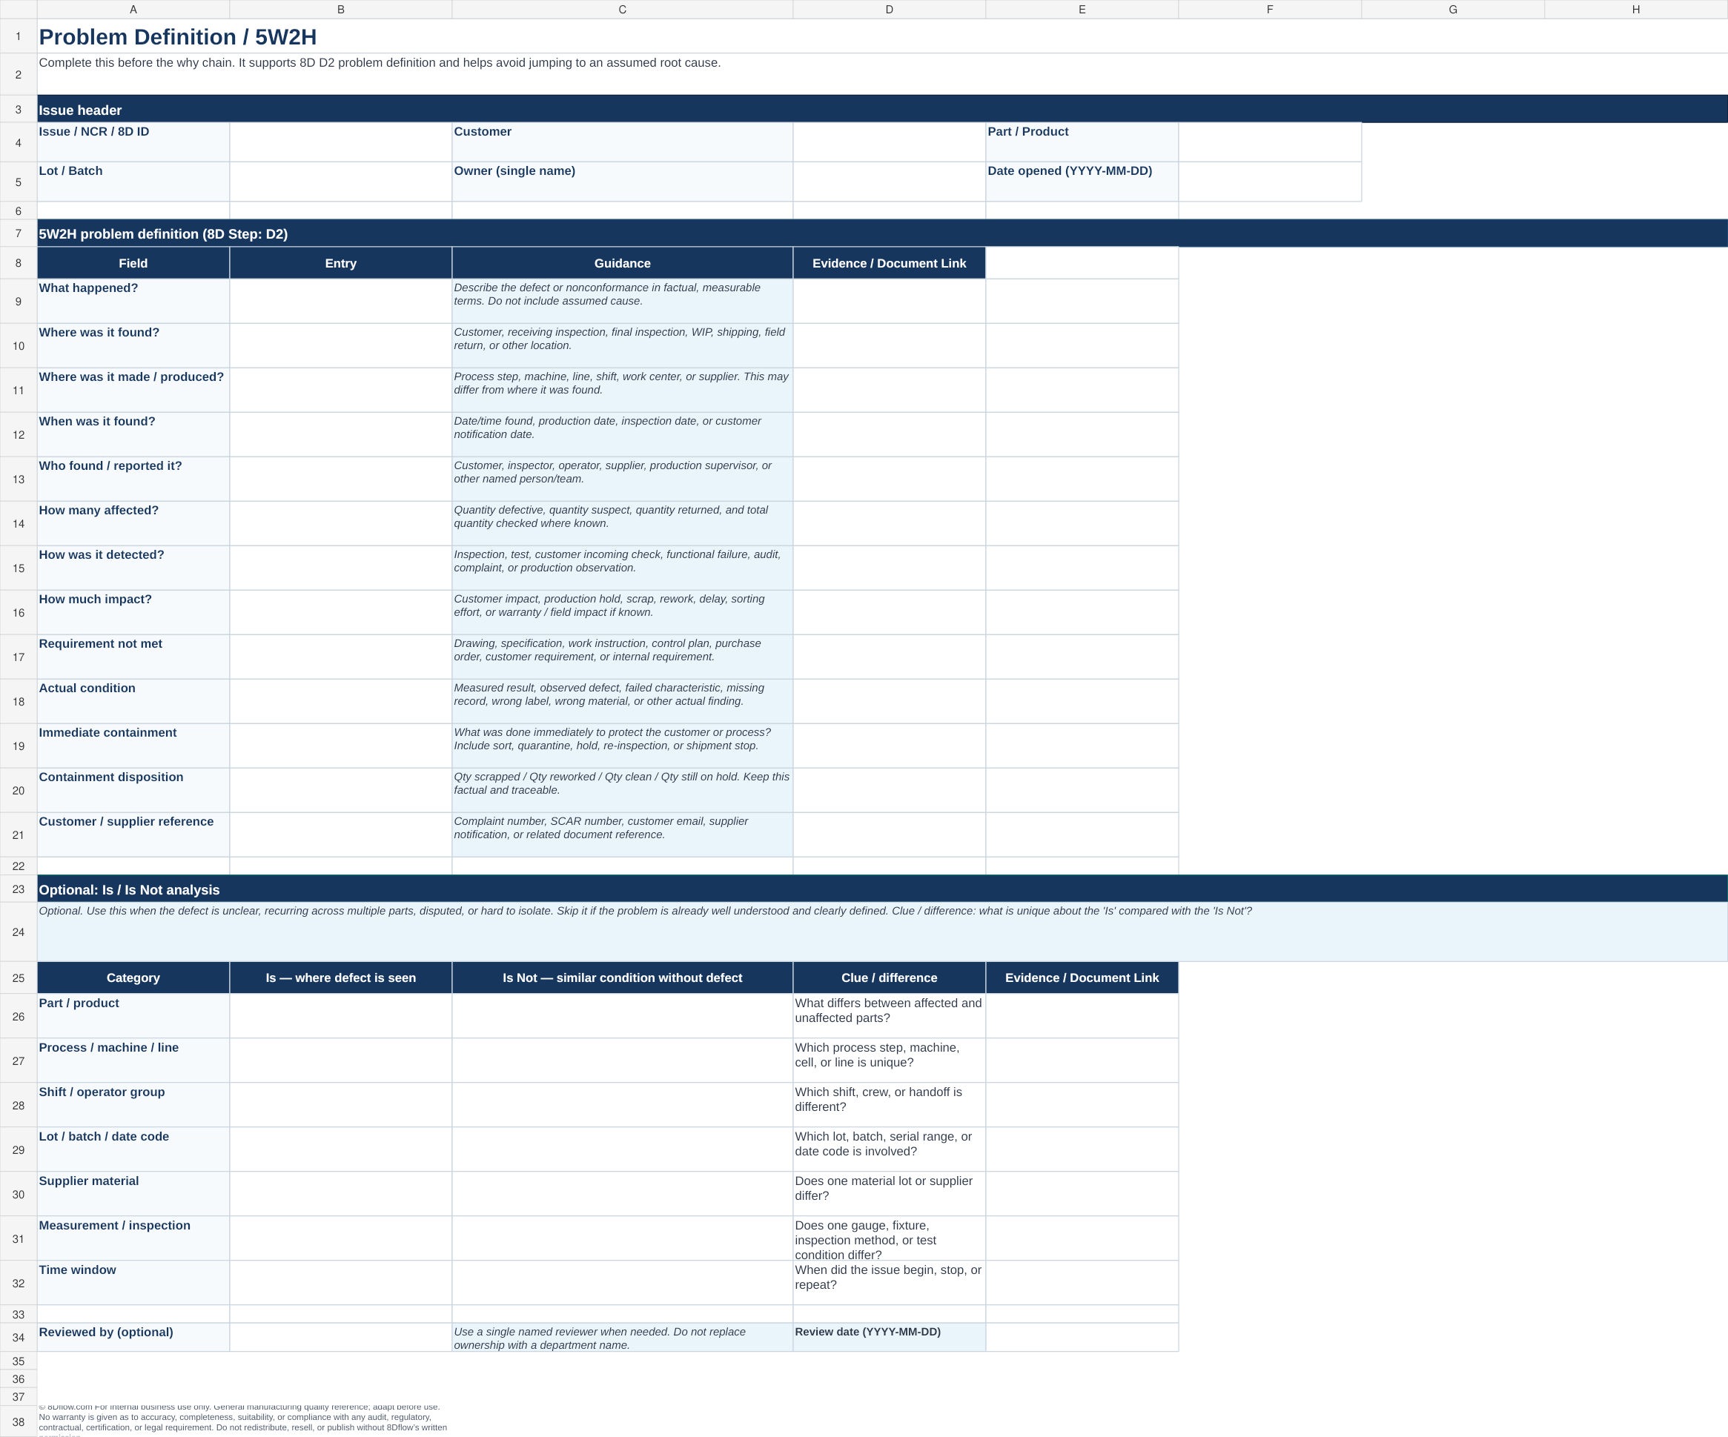Click the 'Category' column header cell
The height and width of the screenshot is (1437, 1728).
tap(133, 978)
